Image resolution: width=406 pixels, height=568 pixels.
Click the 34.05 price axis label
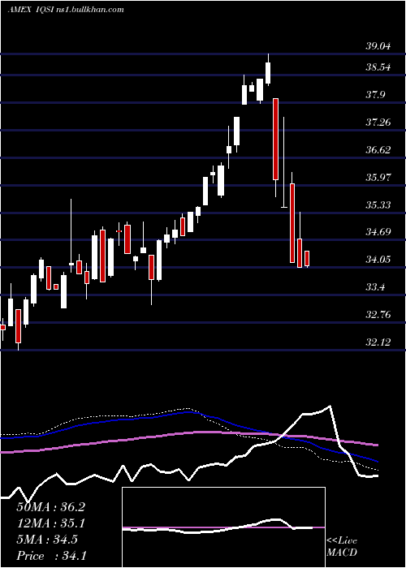(x=378, y=260)
